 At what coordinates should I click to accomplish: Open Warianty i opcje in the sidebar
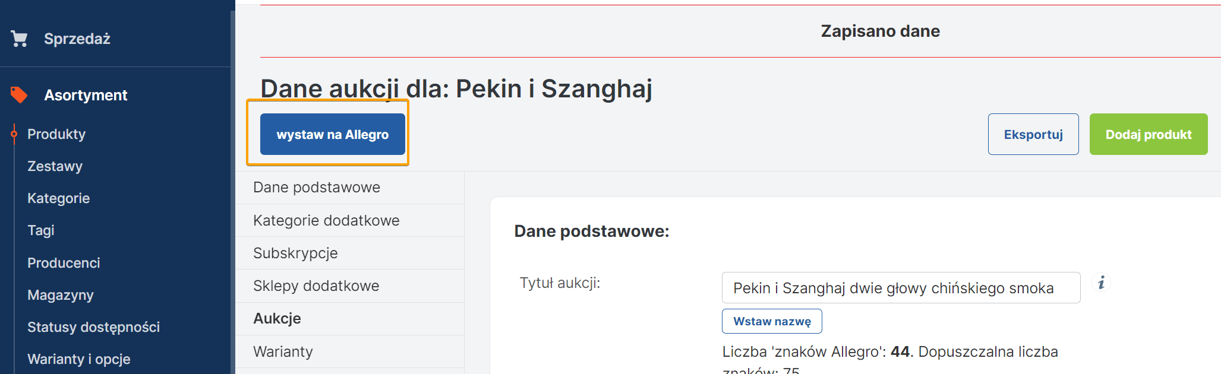[x=78, y=359]
